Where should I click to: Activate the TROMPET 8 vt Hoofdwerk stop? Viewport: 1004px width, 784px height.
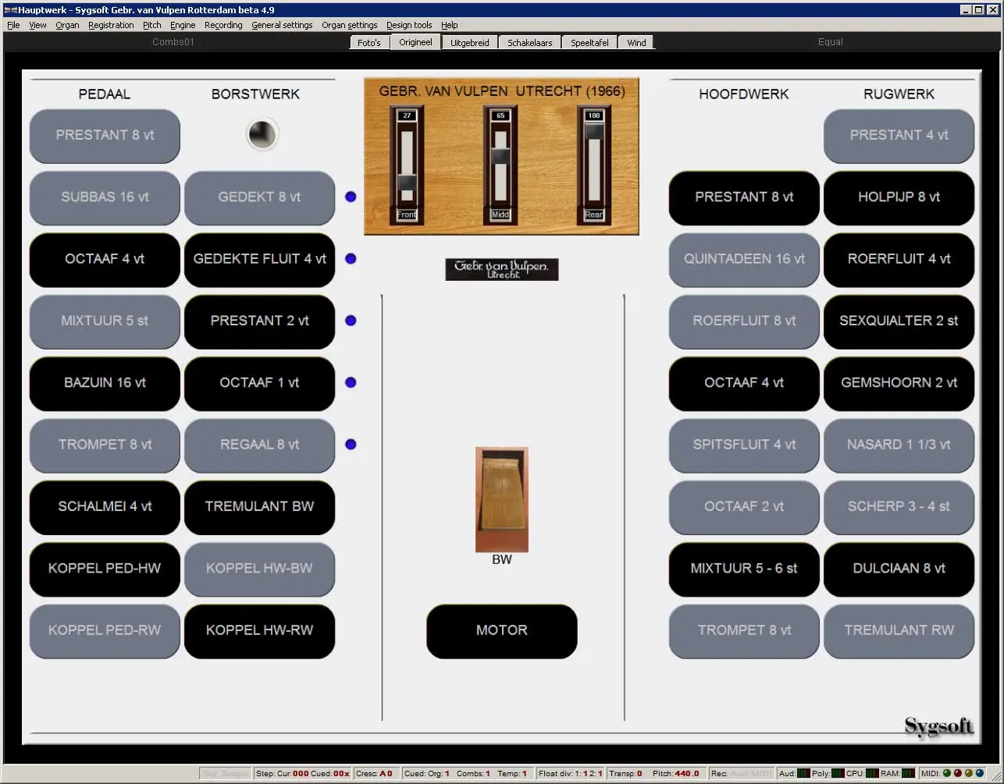[x=744, y=630]
